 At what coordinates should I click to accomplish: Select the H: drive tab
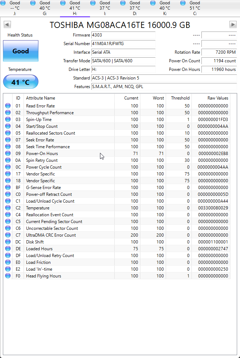tap(75, 8)
